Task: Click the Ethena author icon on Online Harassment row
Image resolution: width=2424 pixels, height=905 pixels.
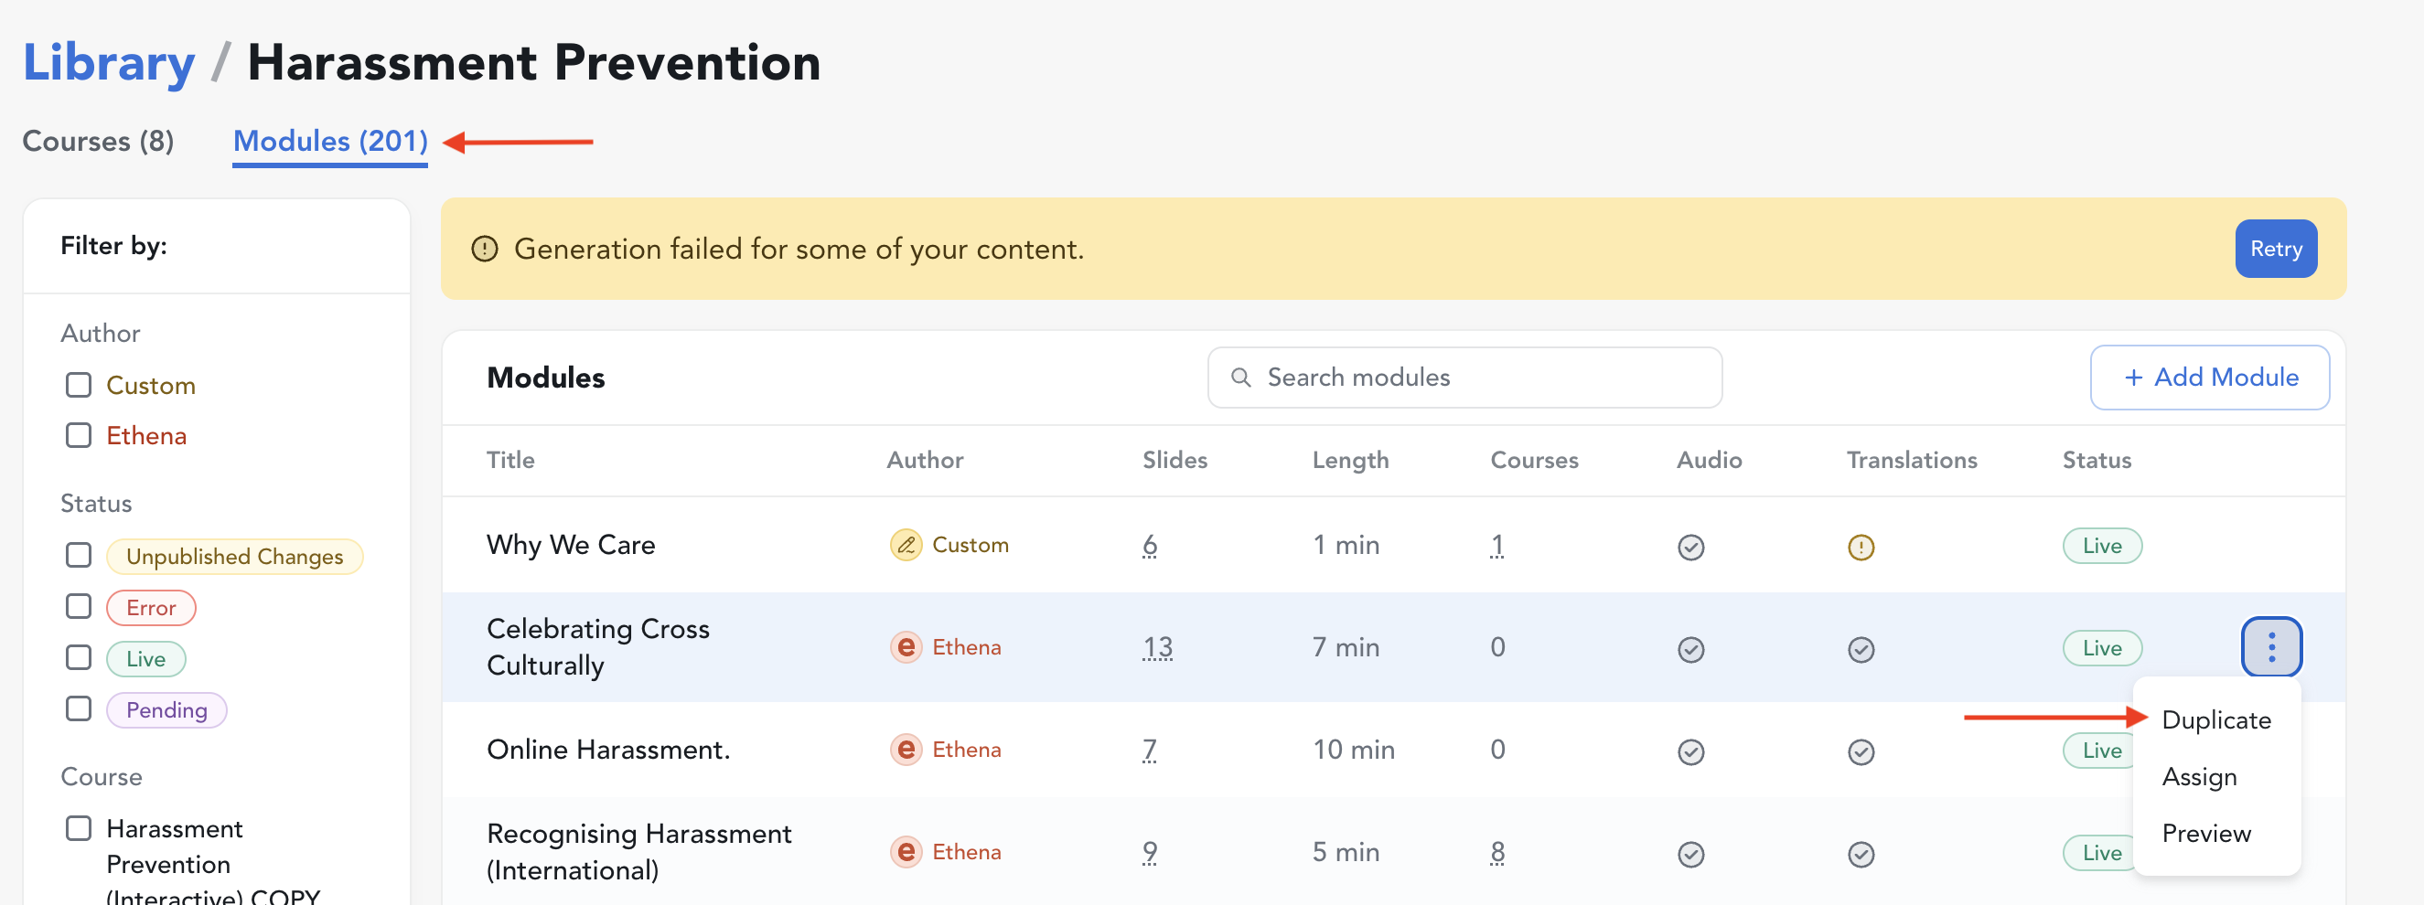Action: click(x=906, y=750)
